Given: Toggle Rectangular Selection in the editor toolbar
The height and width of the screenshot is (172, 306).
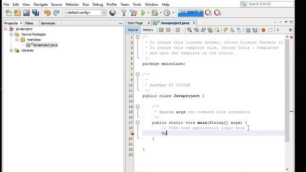Looking at the screenshot, I should coord(217,30).
